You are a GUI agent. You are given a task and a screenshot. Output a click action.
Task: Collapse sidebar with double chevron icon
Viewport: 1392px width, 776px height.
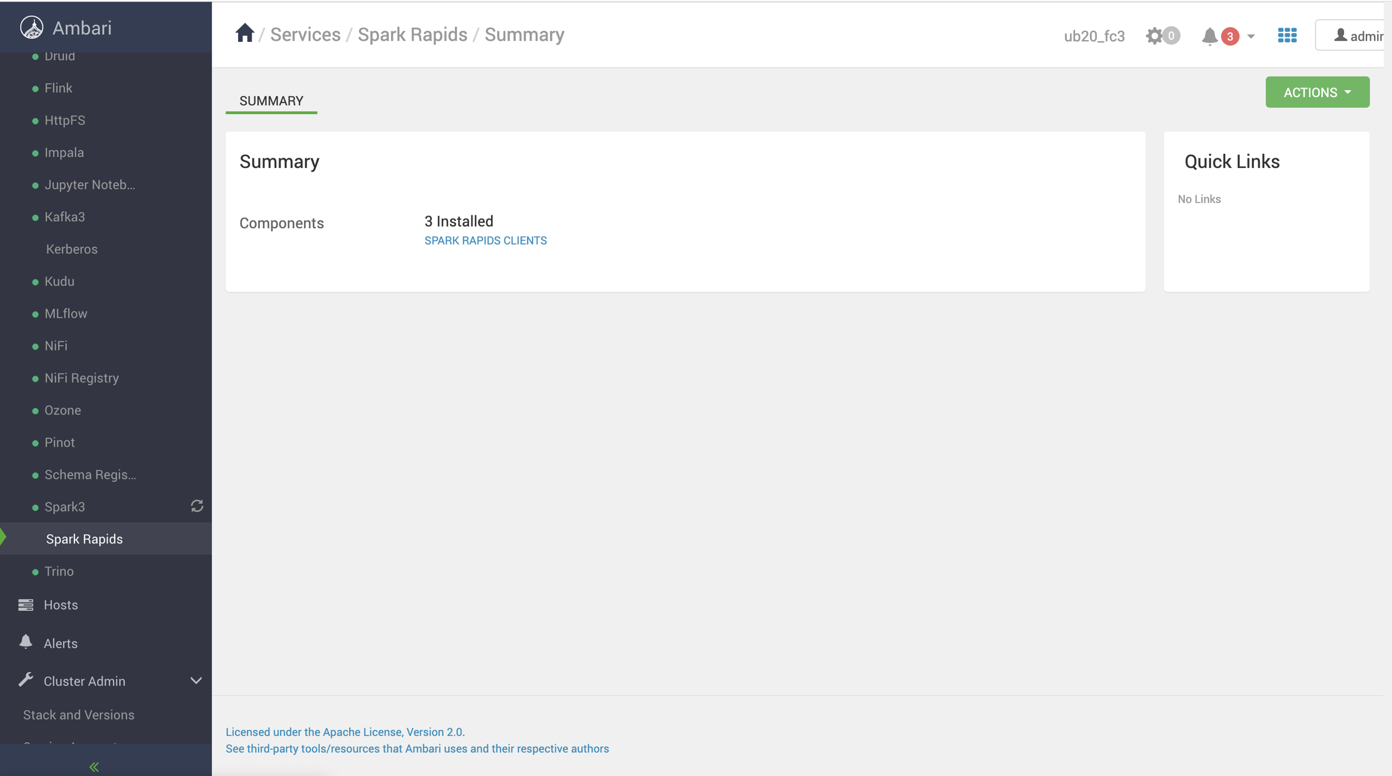click(x=94, y=766)
